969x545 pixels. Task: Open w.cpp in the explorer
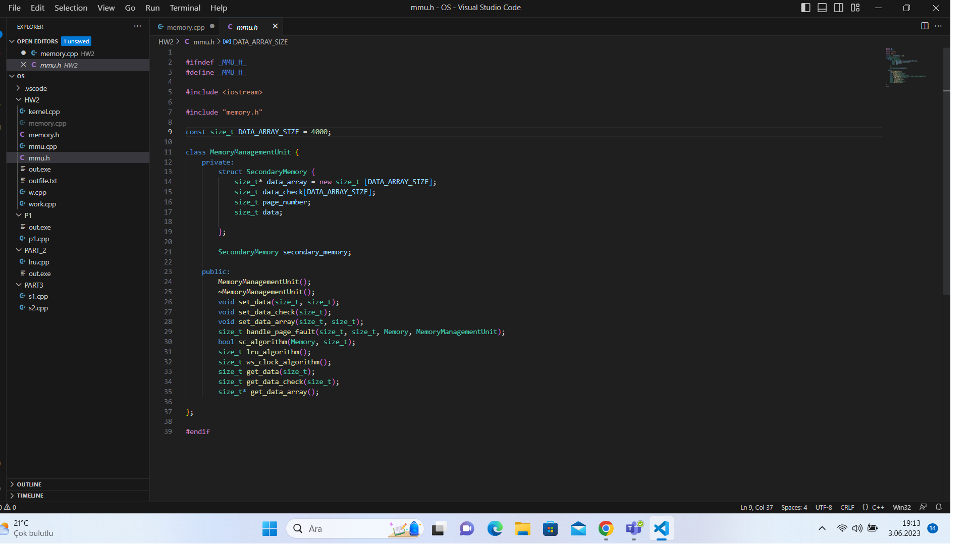(x=37, y=192)
